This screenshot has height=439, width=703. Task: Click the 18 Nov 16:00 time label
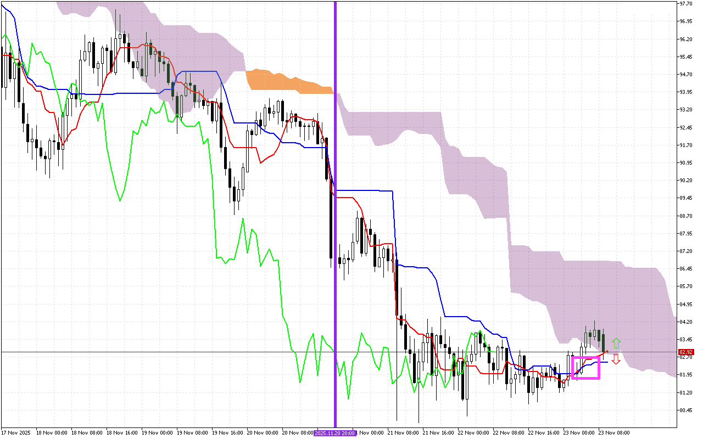point(123,433)
